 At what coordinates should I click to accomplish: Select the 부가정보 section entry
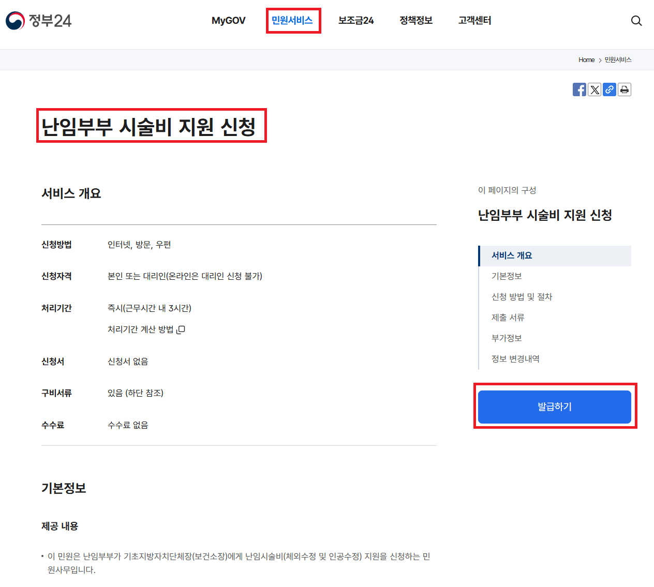[506, 338]
